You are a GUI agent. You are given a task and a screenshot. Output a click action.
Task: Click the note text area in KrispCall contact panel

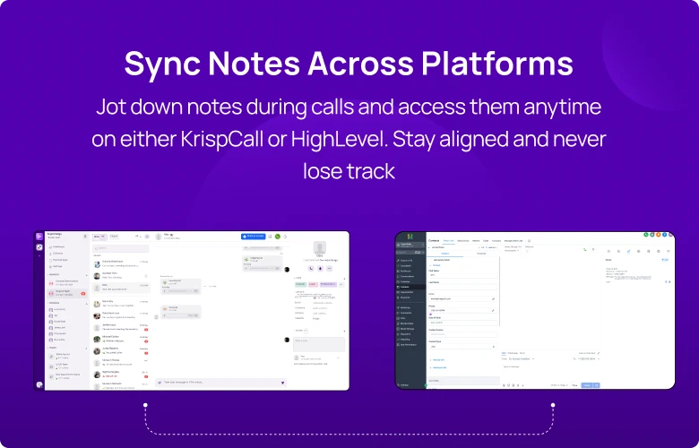[319, 345]
